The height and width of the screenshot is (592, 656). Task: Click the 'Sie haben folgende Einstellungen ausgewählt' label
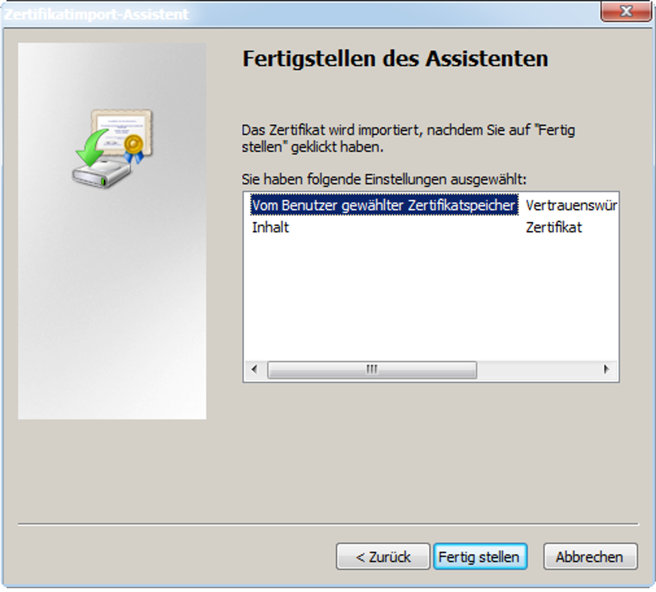[384, 179]
